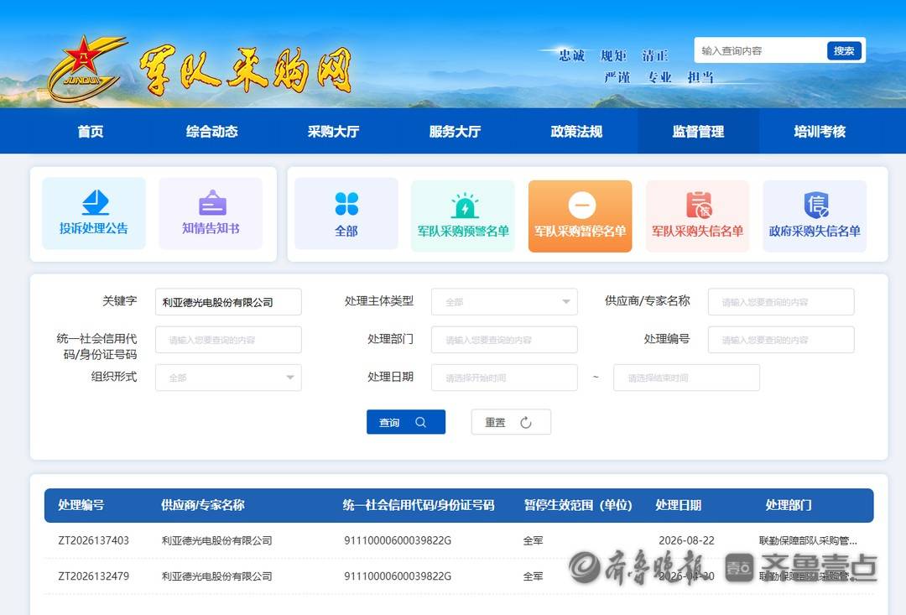Screen dimensions: 906x615
Task: Focus the 关键字 input field
Action: 228,302
